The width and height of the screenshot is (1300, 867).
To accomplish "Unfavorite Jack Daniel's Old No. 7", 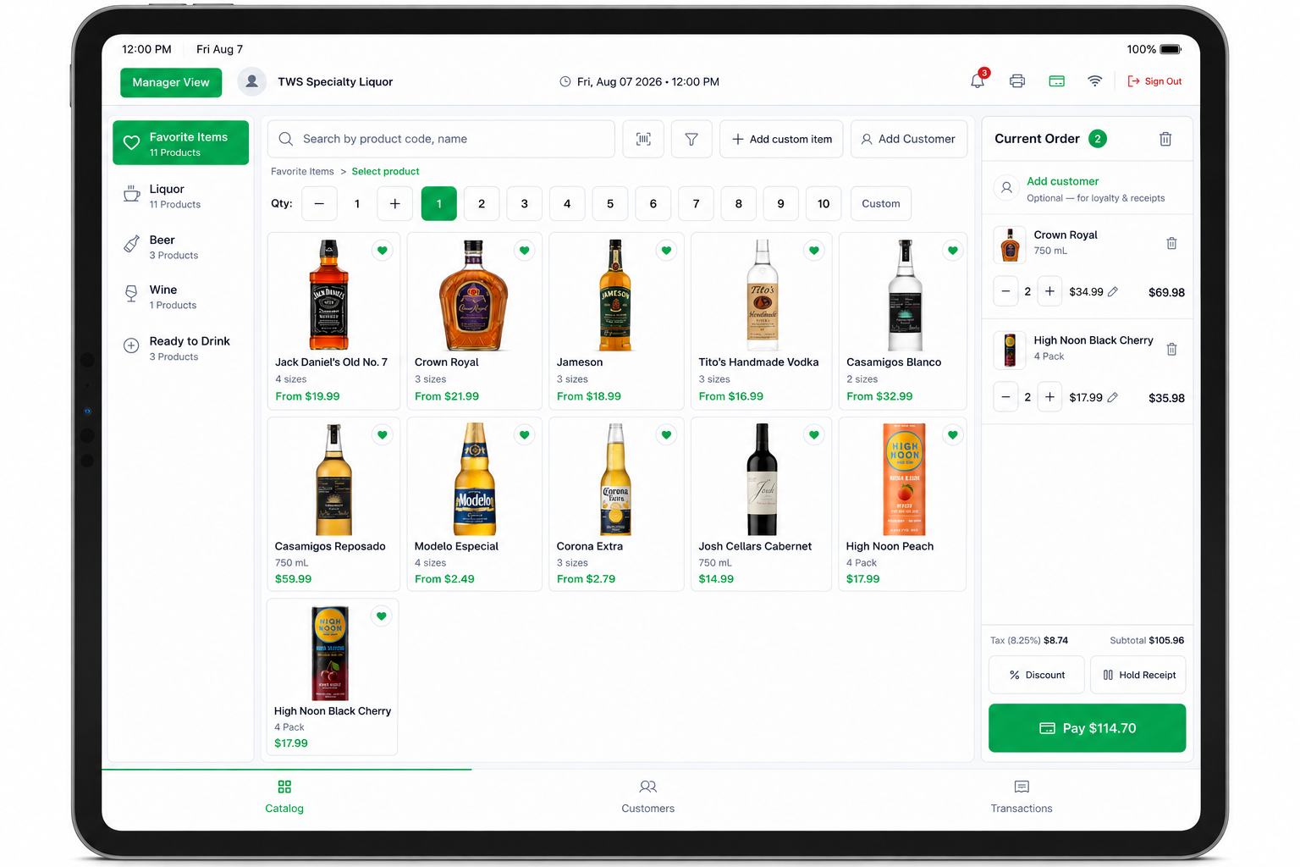I will click(383, 250).
